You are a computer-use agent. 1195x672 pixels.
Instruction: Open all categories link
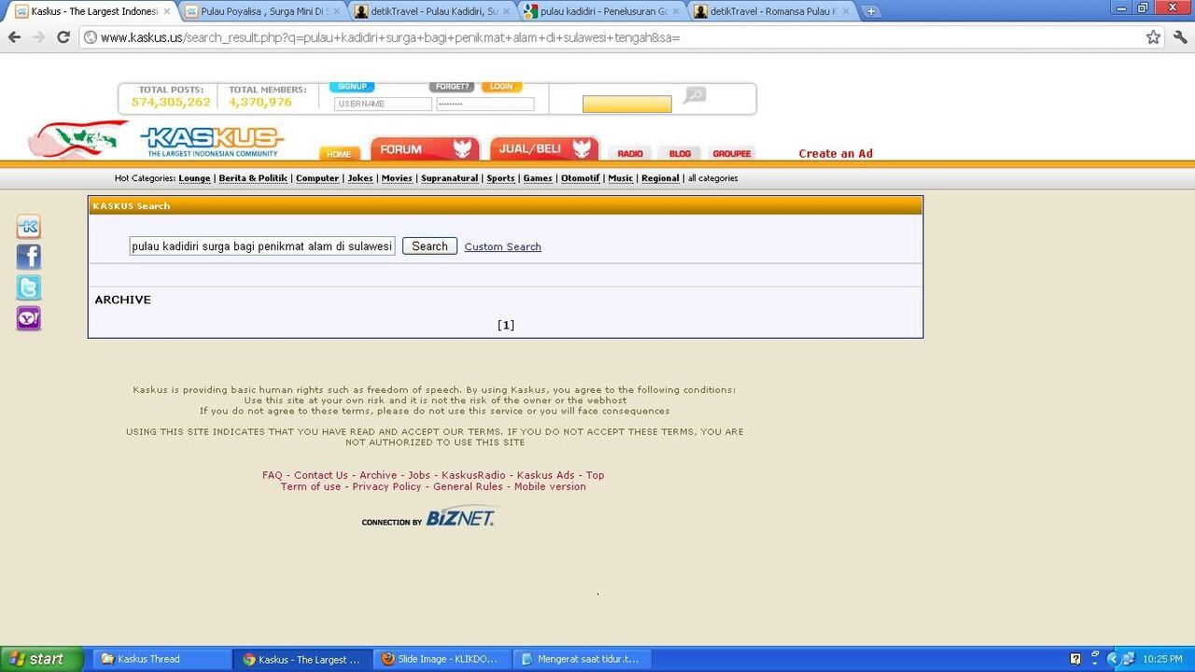[x=712, y=178]
